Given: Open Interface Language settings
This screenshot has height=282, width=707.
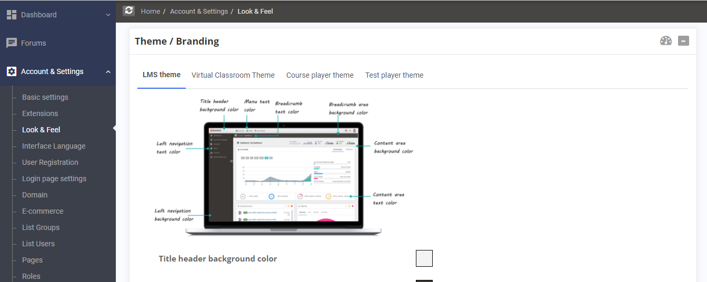Looking at the screenshot, I should [x=54, y=146].
